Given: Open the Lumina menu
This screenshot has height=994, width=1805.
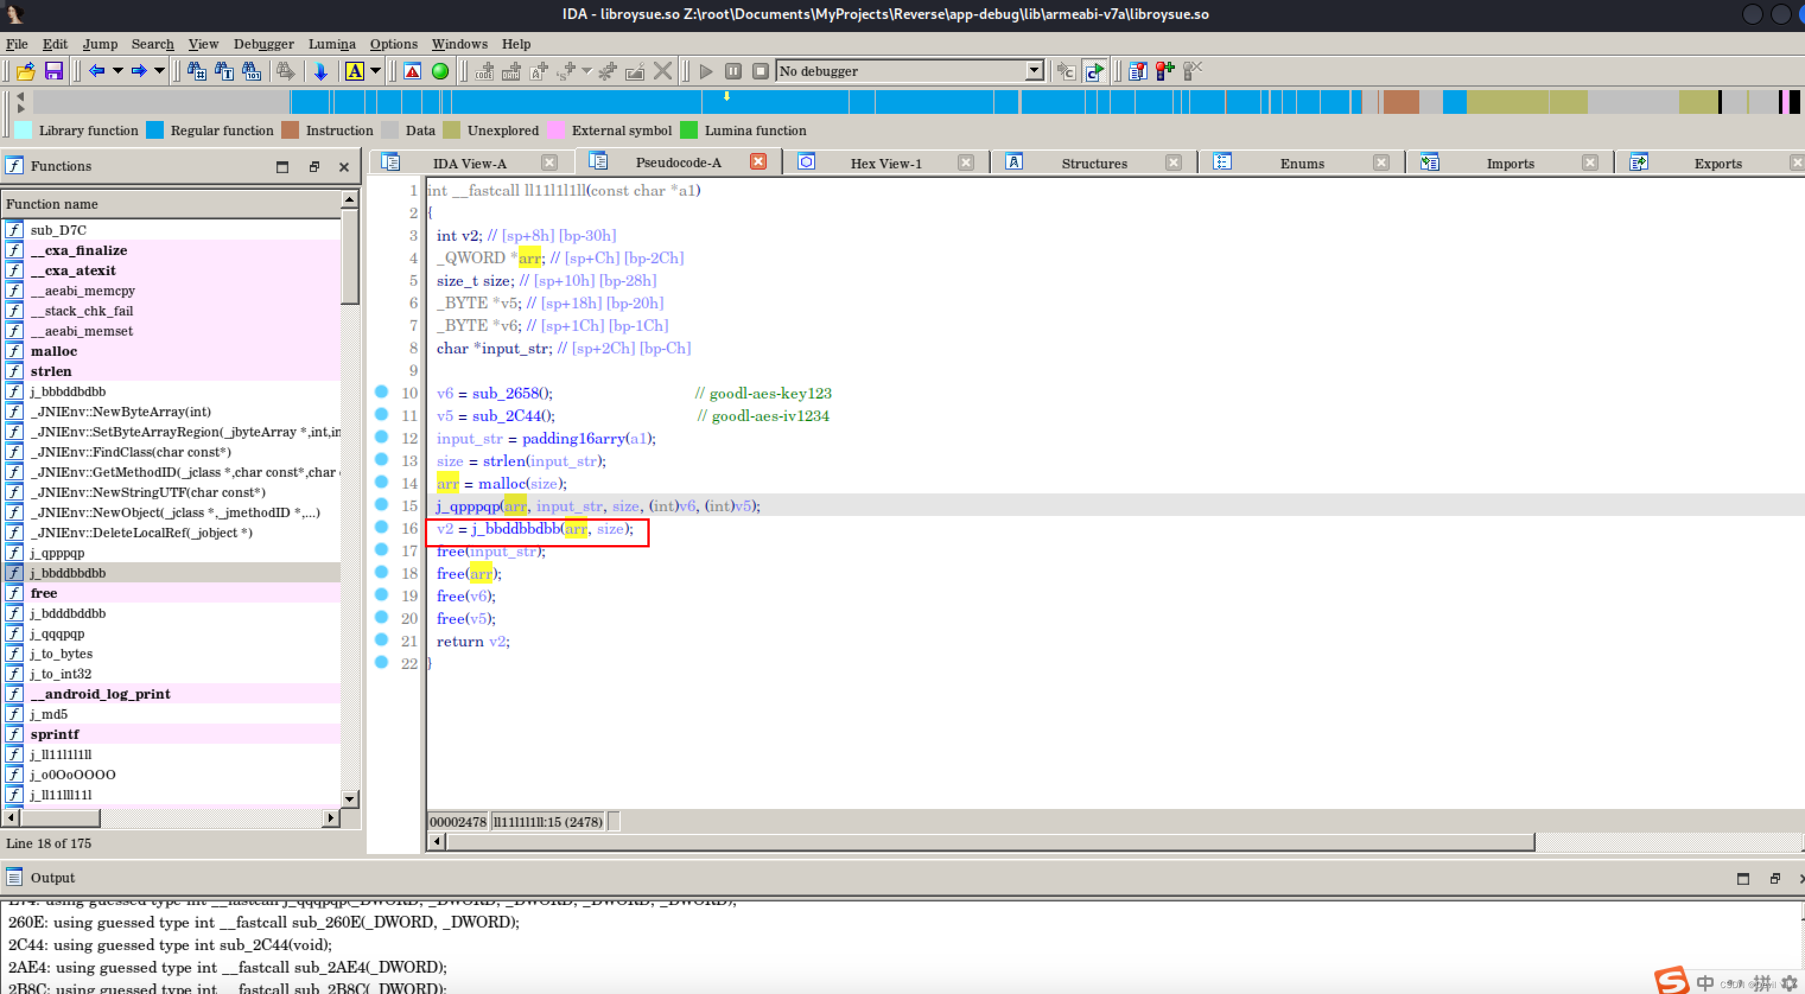Looking at the screenshot, I should pyautogui.click(x=332, y=44).
